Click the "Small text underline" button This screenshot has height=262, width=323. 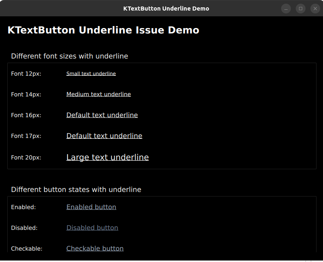(91, 74)
